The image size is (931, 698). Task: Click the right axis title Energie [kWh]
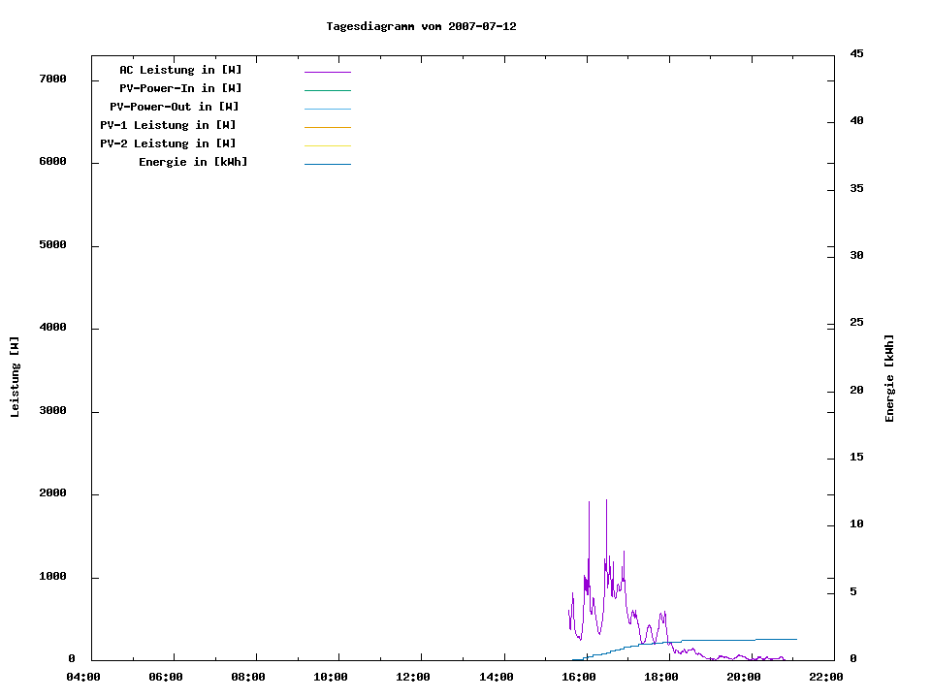coord(889,378)
